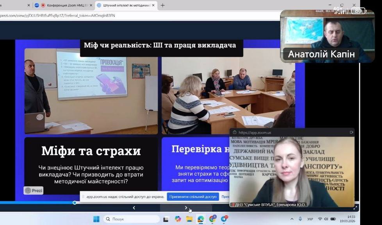Open a new browser tab with plus
Viewport: 382px width, 225px height.
162,5
